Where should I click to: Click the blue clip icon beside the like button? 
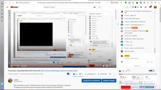click(x=68, y=74)
